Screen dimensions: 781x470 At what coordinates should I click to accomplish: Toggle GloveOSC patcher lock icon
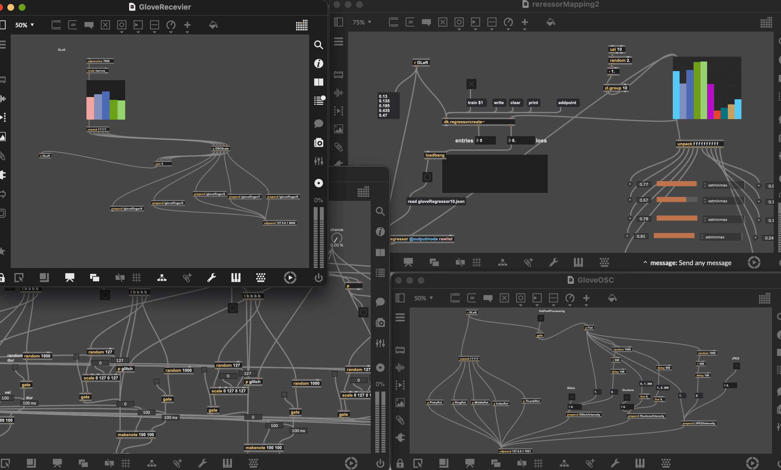click(x=400, y=463)
